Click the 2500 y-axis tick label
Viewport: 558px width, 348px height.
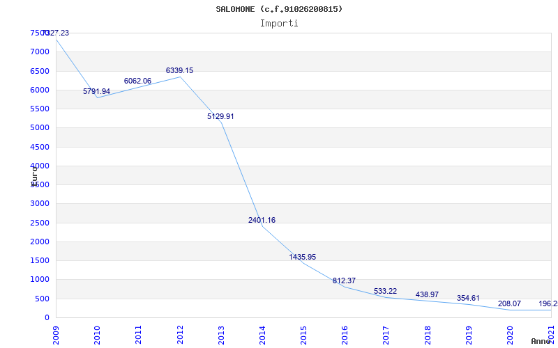click(40, 223)
